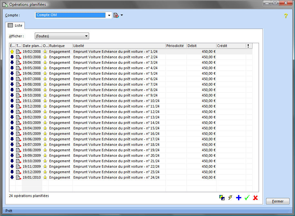Click the yellow question mark help icon
Image resolution: width=295 pixels, height=216 pixels.
285,16
